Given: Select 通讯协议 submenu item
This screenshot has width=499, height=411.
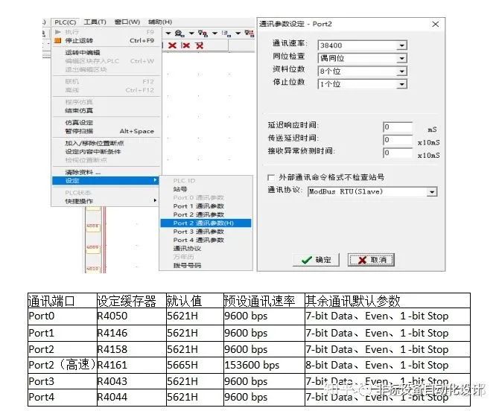Looking at the screenshot, I should coord(206,249).
